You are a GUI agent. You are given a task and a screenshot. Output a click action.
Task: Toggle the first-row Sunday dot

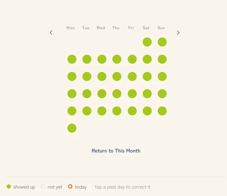click(162, 42)
